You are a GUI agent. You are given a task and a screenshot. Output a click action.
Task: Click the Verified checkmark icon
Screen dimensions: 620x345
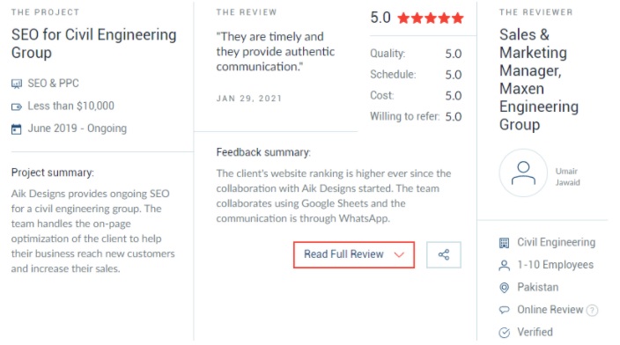tap(504, 333)
